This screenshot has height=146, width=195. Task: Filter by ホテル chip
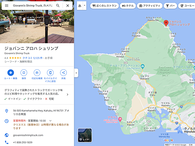tap(128, 6)
